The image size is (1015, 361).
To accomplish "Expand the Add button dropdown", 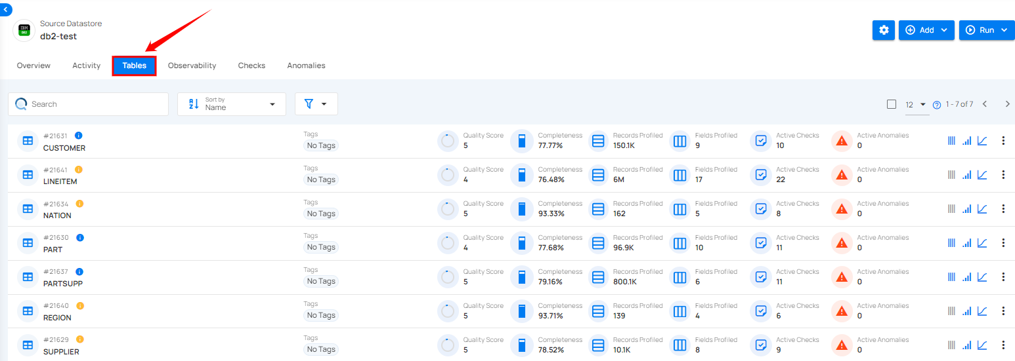I will click(926, 30).
